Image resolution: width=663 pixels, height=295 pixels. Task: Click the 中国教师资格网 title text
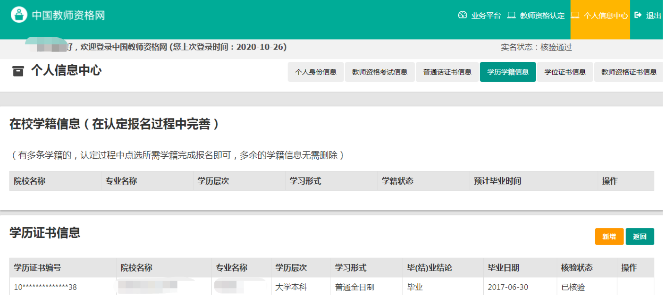(68, 15)
